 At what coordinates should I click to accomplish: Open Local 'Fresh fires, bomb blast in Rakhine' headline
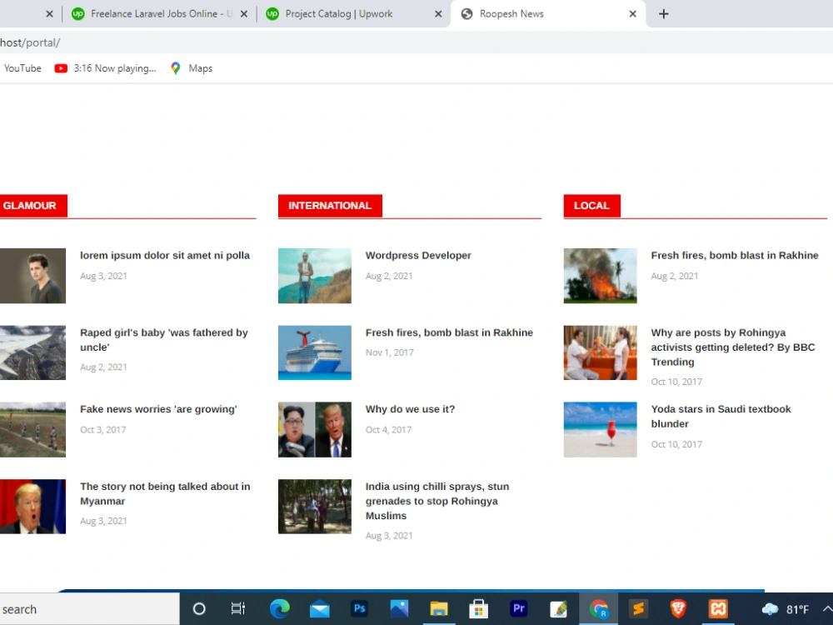tap(735, 256)
